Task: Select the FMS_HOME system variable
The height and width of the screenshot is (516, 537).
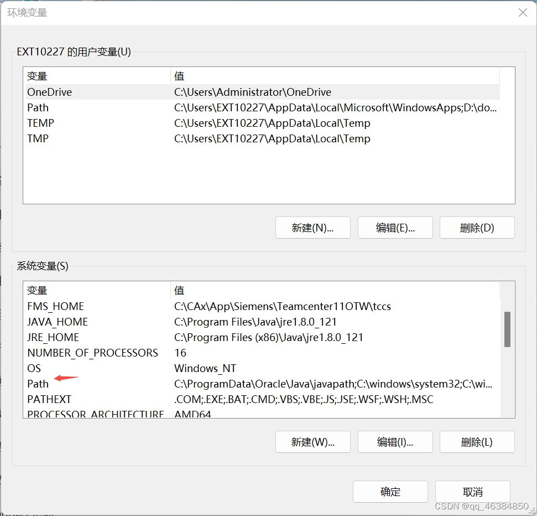Action: pos(263,306)
